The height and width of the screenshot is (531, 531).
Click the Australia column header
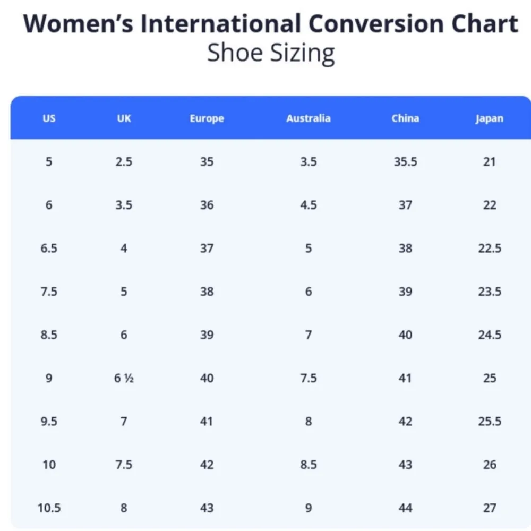pyautogui.click(x=308, y=118)
